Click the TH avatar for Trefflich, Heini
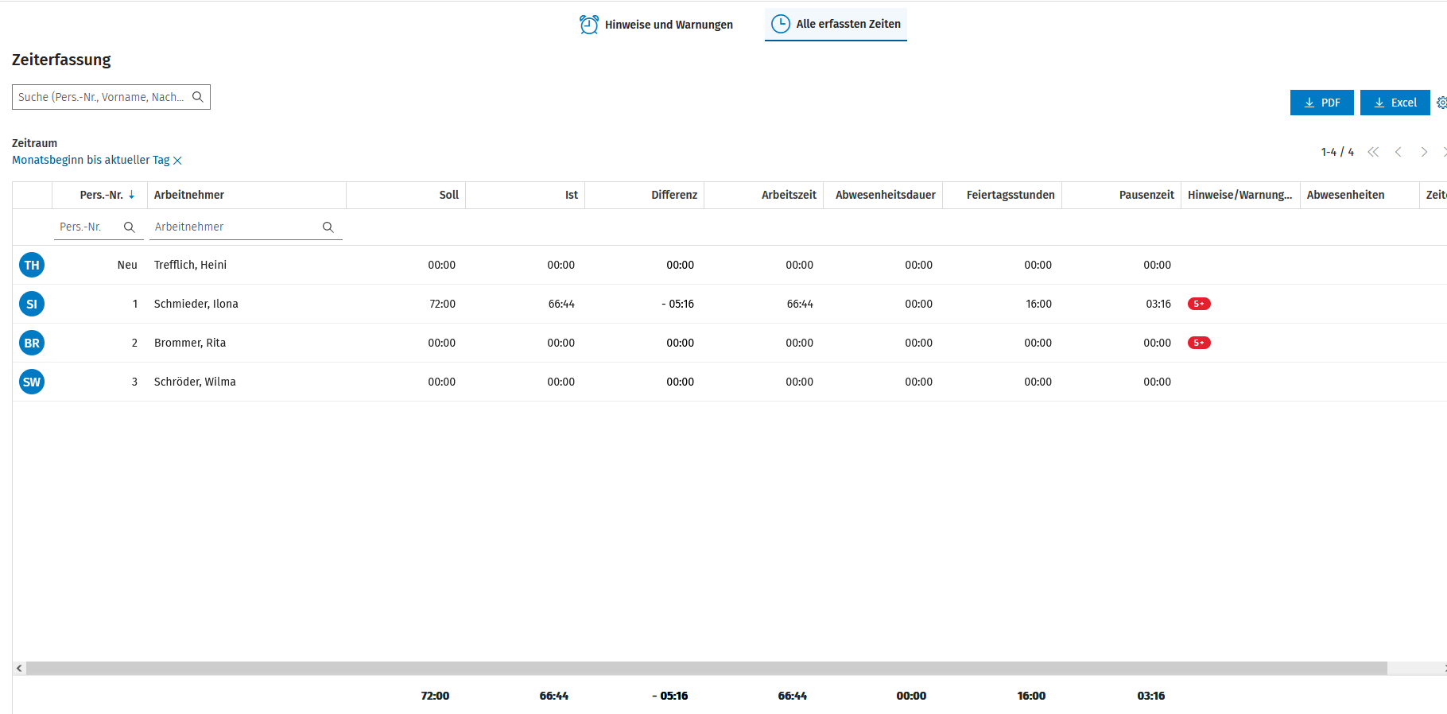This screenshot has width=1447, height=714. pyautogui.click(x=32, y=265)
